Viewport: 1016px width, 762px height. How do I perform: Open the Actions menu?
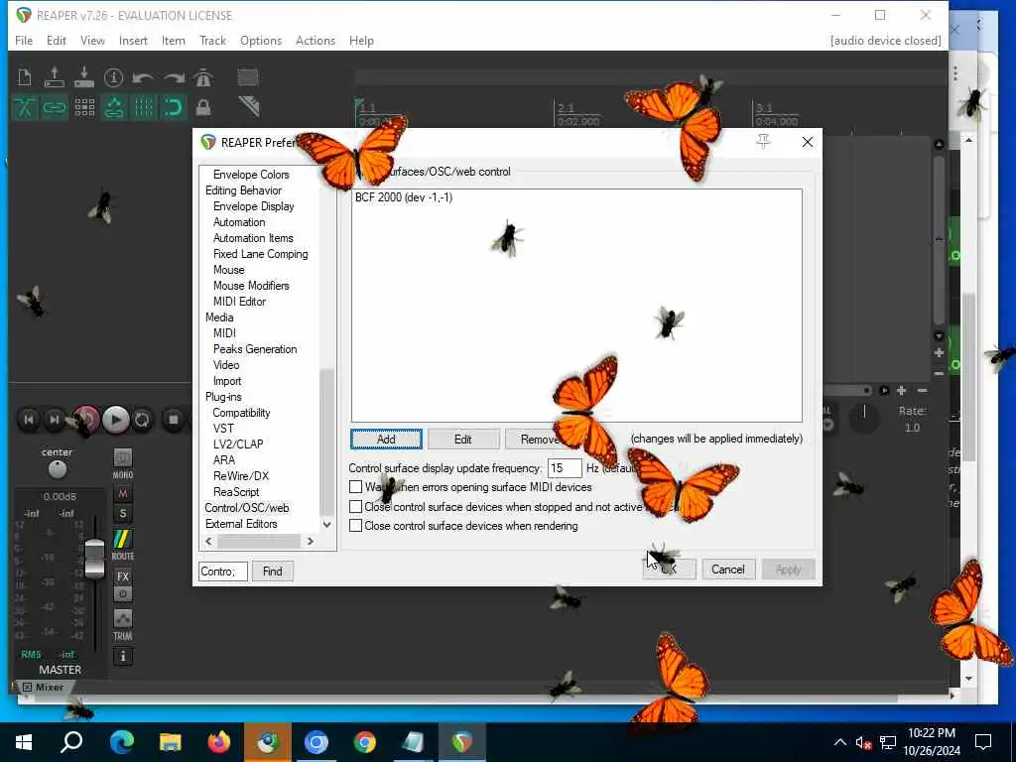coord(316,40)
